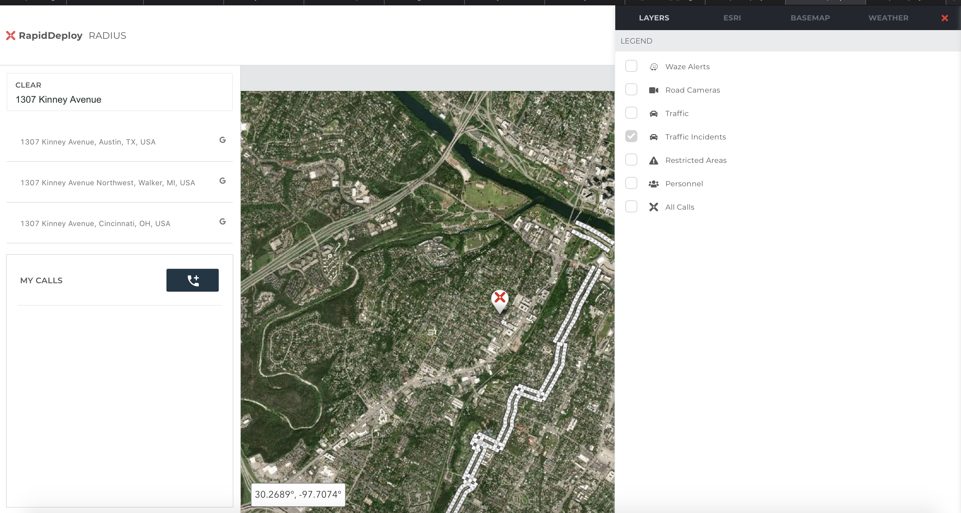The width and height of the screenshot is (961, 513).
Task: Click the add new call phone icon
Action: tap(193, 280)
